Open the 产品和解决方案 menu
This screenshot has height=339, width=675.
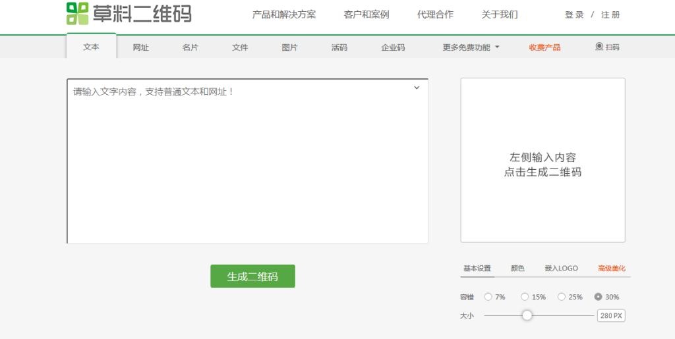(x=283, y=14)
